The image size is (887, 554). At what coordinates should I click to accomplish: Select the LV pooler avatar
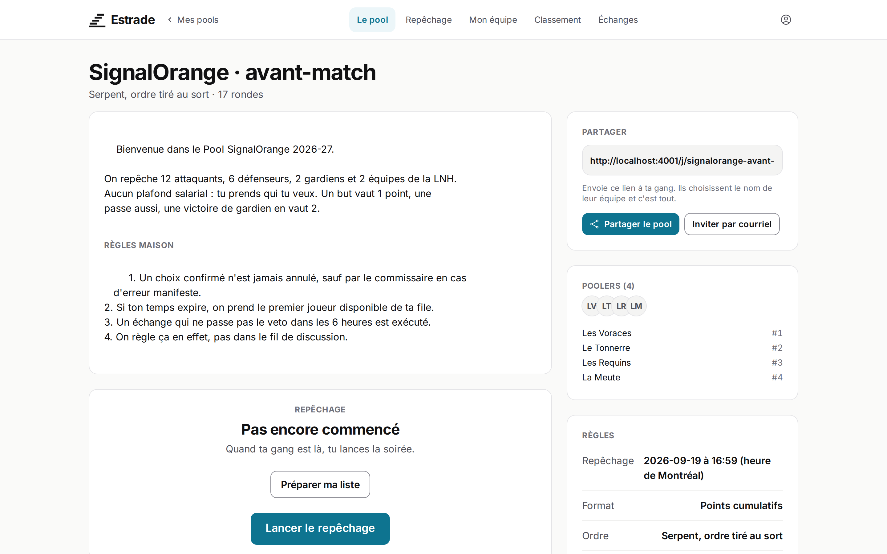click(591, 306)
